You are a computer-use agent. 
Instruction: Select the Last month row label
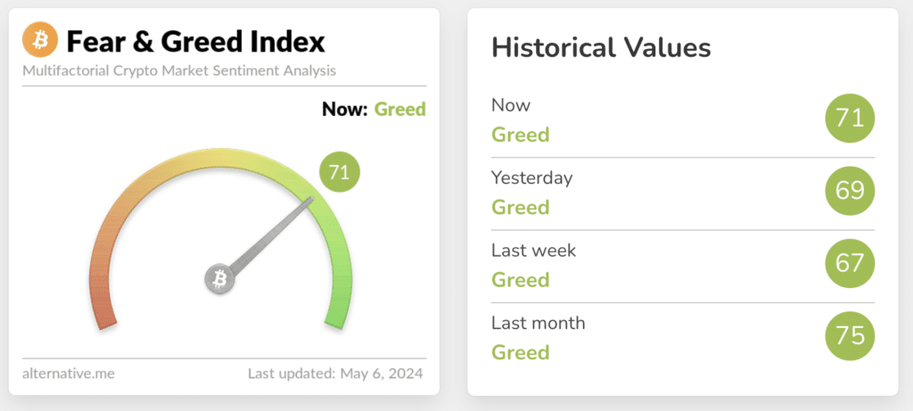point(538,322)
